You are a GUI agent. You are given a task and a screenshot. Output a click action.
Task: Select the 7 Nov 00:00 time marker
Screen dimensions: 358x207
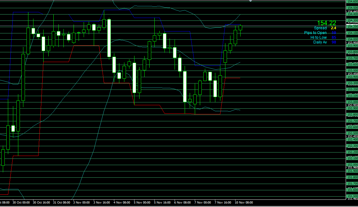(203, 203)
